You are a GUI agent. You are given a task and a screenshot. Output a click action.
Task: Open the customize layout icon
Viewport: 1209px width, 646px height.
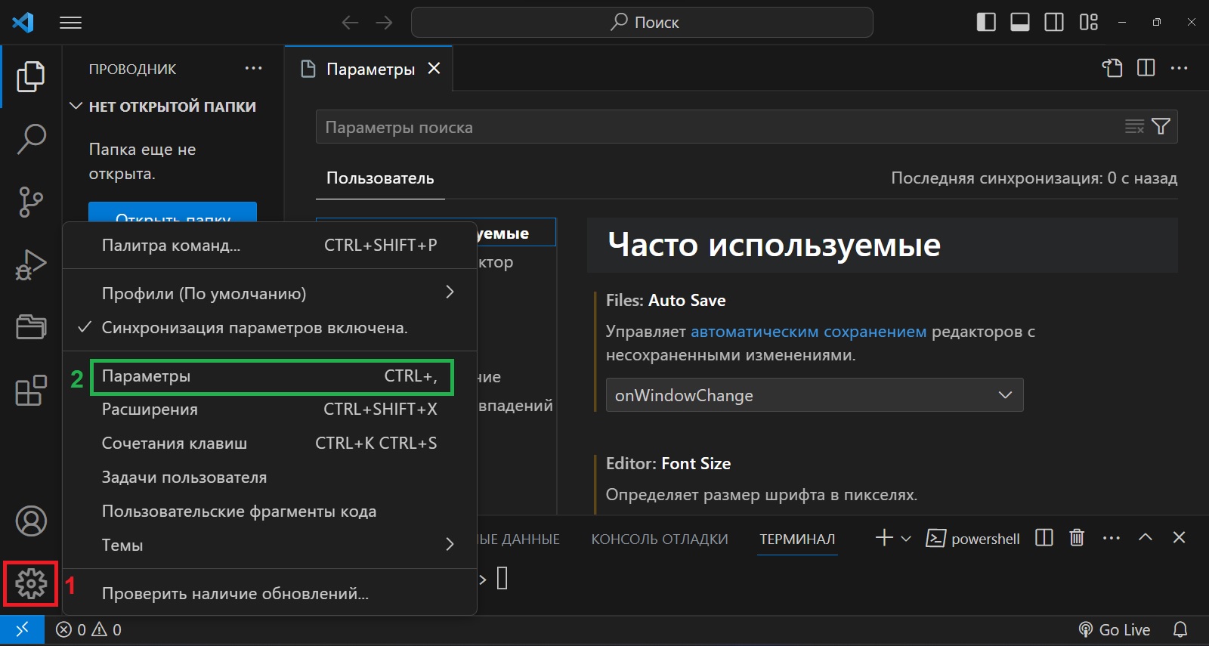[x=1088, y=22]
